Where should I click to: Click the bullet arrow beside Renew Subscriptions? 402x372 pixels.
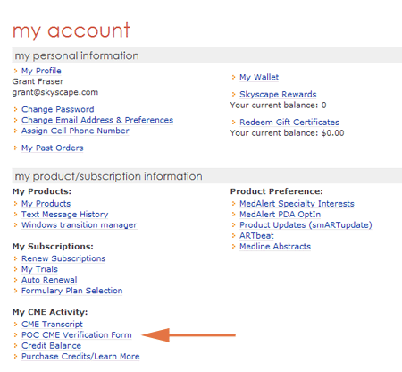(15, 258)
